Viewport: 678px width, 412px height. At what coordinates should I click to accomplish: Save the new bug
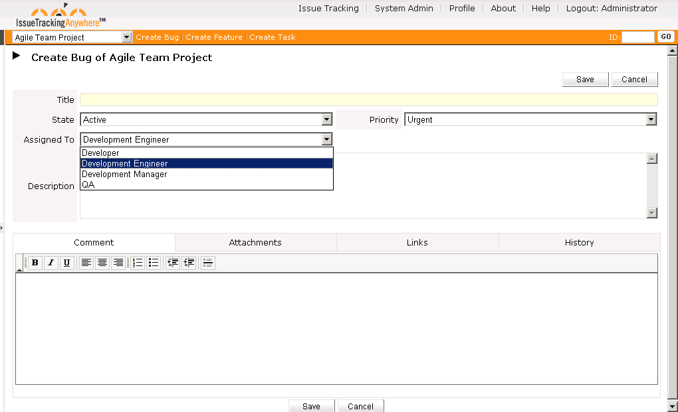pos(584,79)
